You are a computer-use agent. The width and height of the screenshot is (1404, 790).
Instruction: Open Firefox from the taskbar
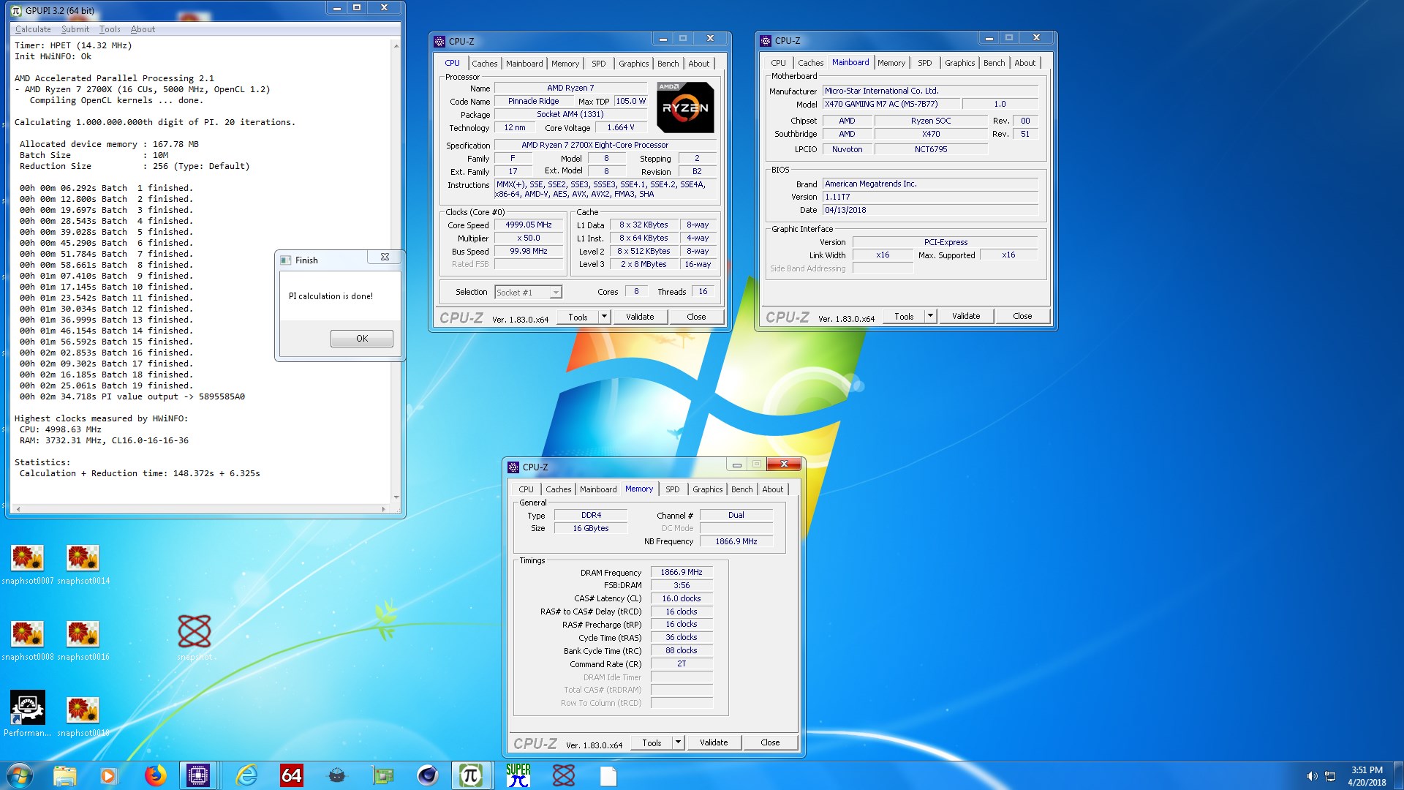pyautogui.click(x=155, y=775)
